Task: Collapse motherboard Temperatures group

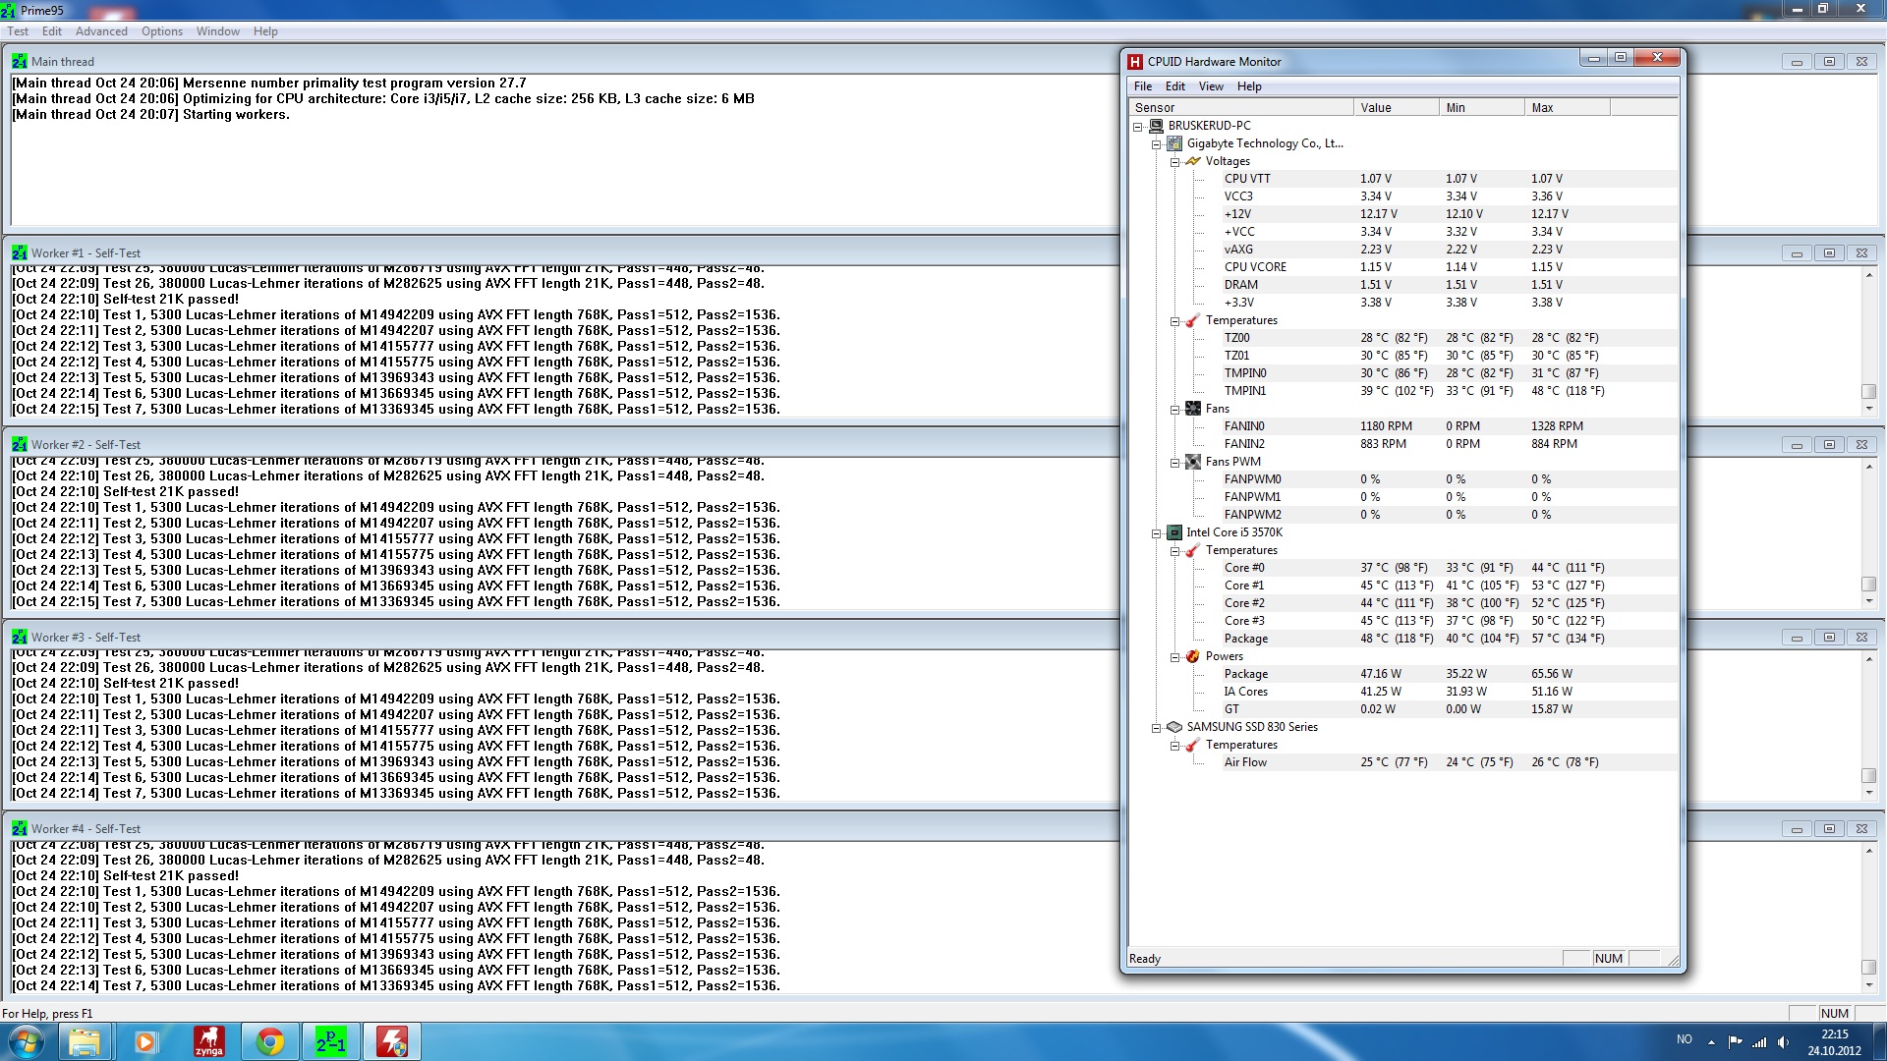Action: [1175, 321]
